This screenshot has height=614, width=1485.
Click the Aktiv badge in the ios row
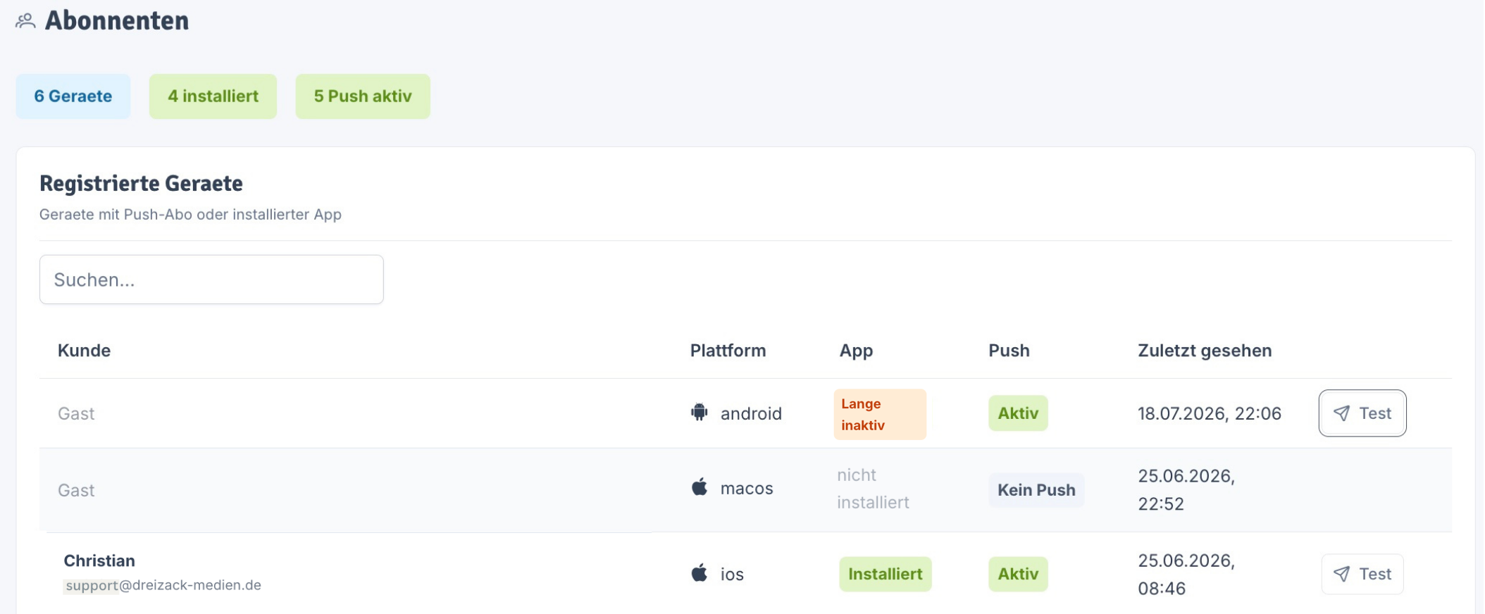[x=1018, y=574]
